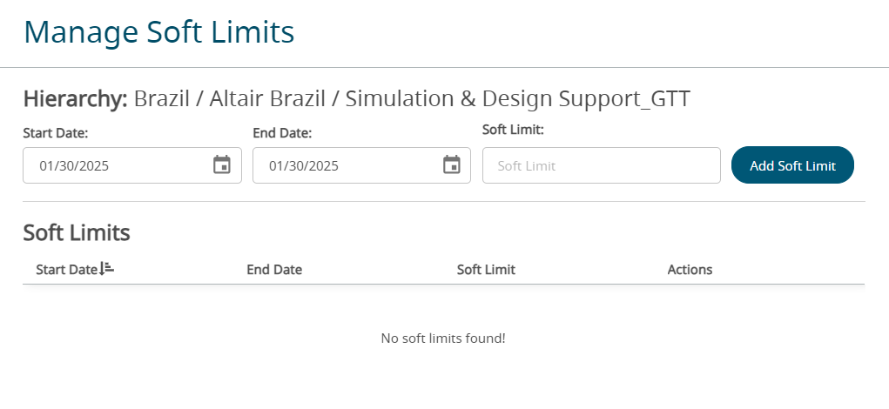The image size is (889, 409).
Task: Click the Soft Limits section heading
Action: point(77,232)
